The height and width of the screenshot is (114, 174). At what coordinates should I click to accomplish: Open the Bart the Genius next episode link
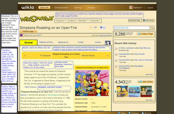point(88,56)
